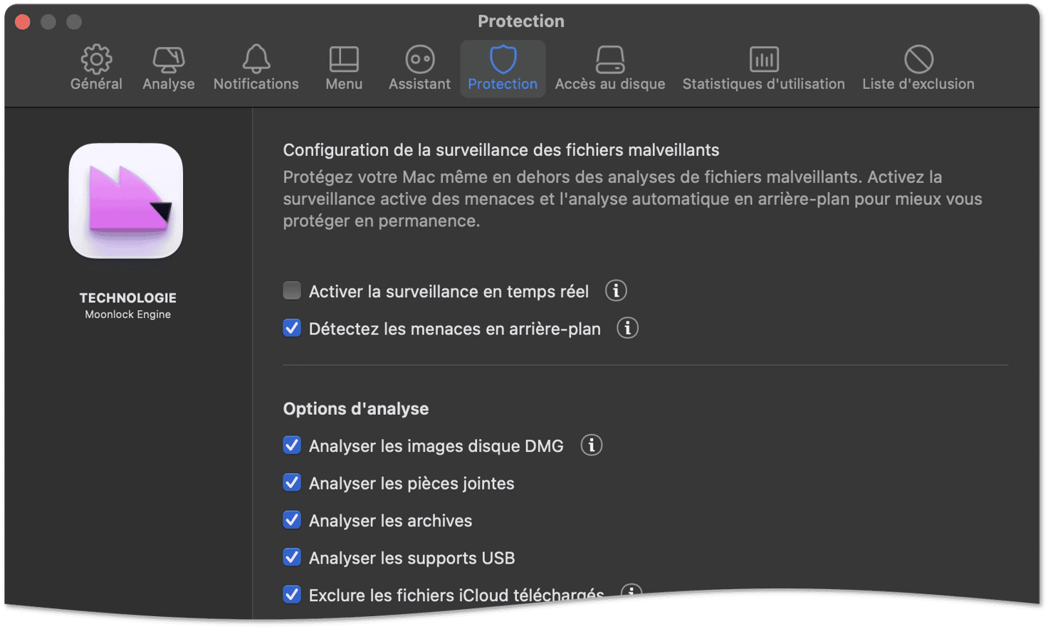Toggle Analyser les supports USB checkbox

[x=292, y=557]
